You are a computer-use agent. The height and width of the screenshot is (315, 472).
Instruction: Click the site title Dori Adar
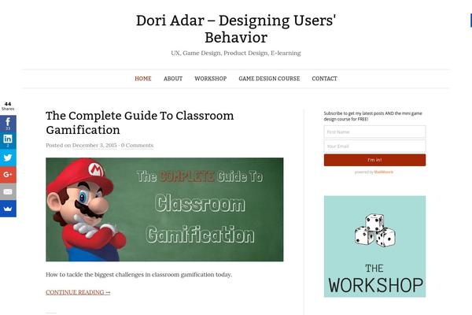coord(236,29)
